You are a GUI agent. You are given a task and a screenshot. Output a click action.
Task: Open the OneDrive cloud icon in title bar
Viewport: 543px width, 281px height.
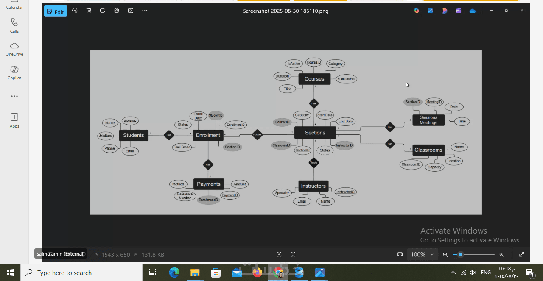[473, 11]
